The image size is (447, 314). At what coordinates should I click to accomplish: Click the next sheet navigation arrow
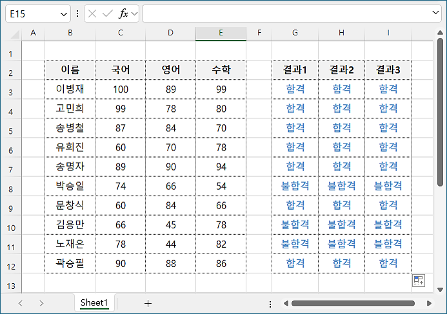41,303
